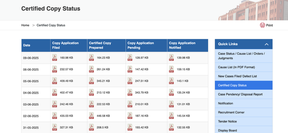This screenshot has width=288, height=133.
Task: Click the printer icon
Action: click(x=262, y=25)
